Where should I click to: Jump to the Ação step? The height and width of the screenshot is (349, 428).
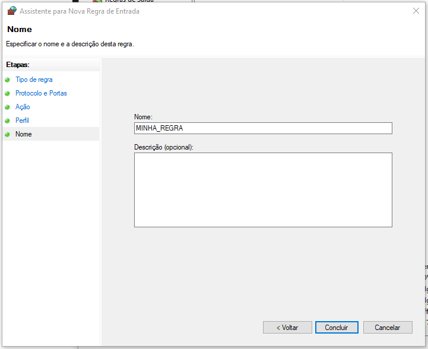pos(23,107)
